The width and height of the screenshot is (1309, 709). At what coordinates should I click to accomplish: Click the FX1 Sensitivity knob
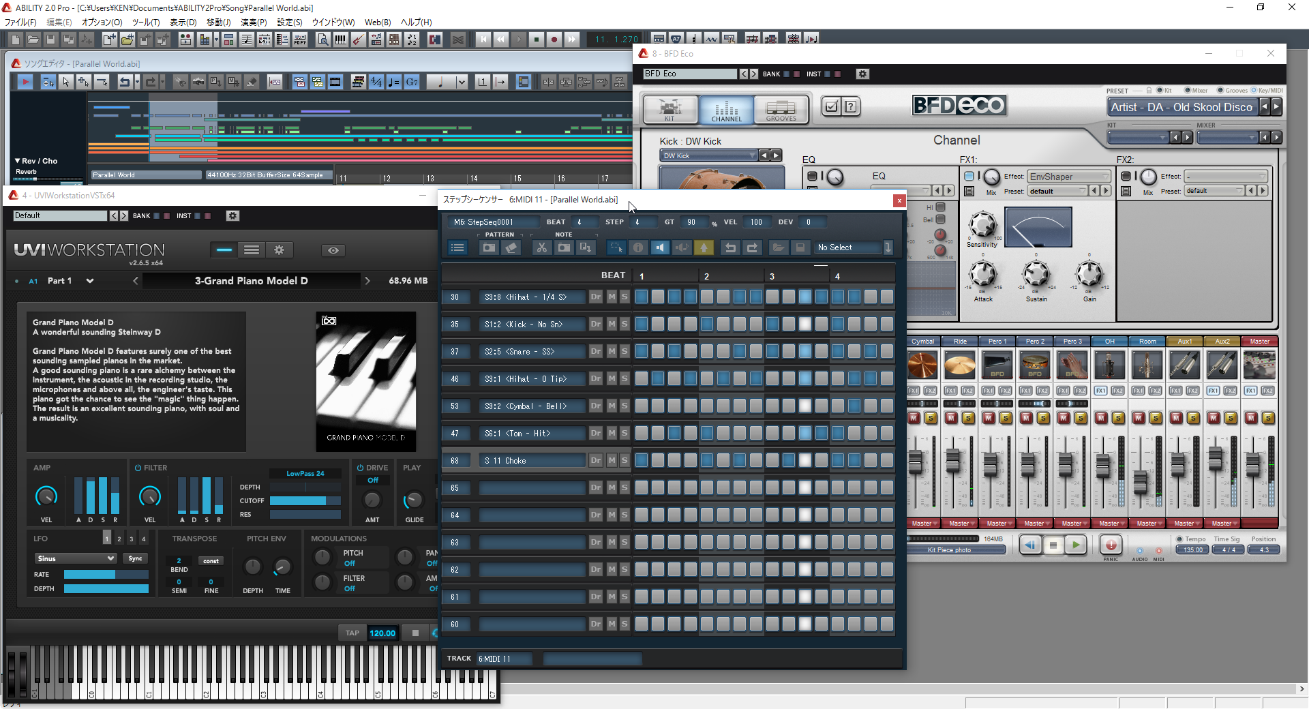(982, 224)
